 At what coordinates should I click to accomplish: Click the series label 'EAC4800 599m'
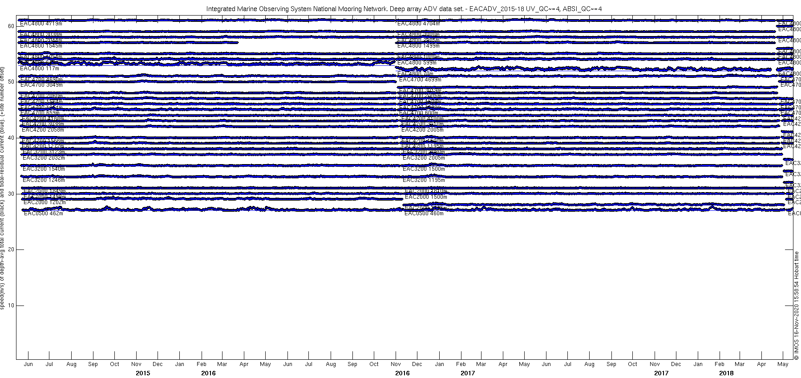417,63
